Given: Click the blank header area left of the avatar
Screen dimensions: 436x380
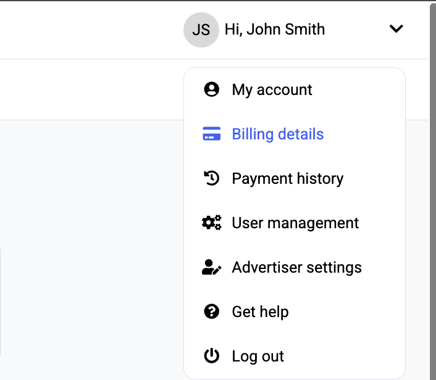Looking at the screenshot, I should 93,30.
